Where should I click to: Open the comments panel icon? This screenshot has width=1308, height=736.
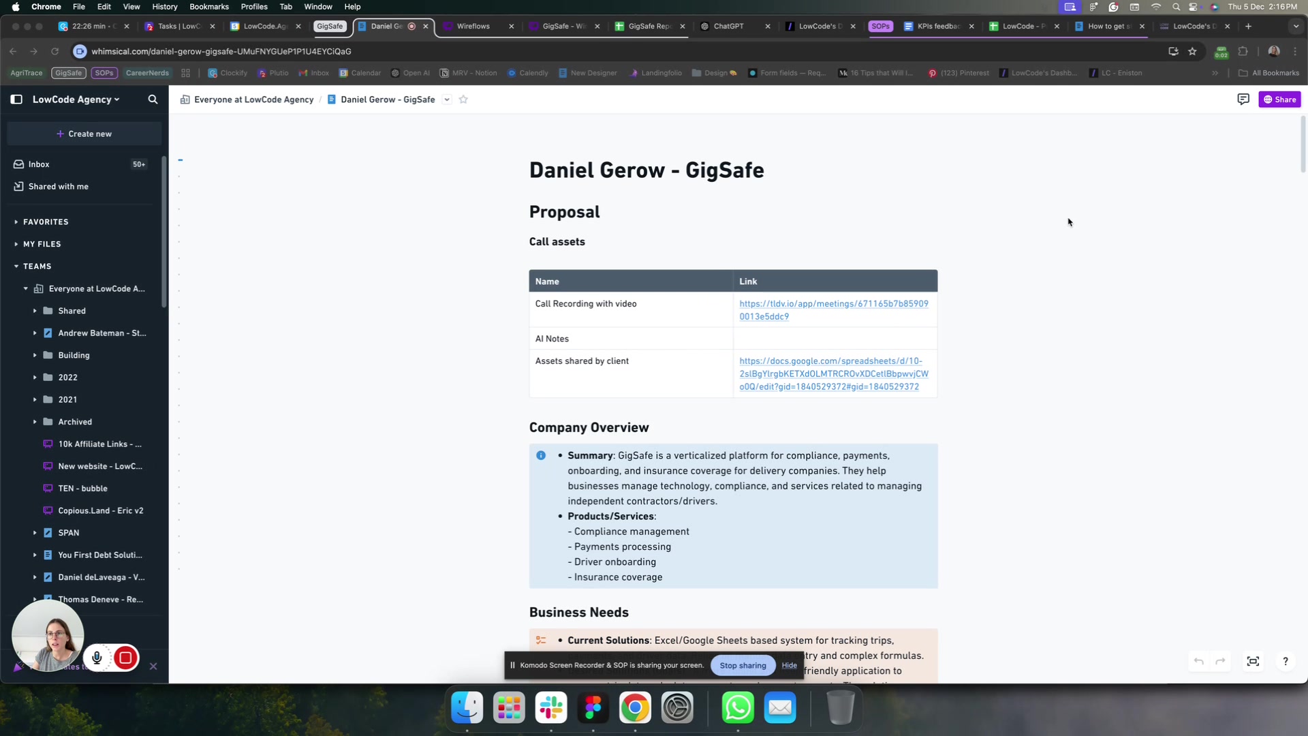(1243, 99)
